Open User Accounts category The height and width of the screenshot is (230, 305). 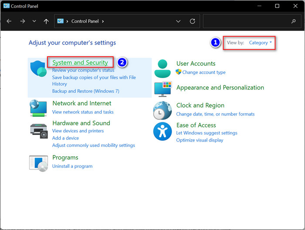[x=196, y=64]
